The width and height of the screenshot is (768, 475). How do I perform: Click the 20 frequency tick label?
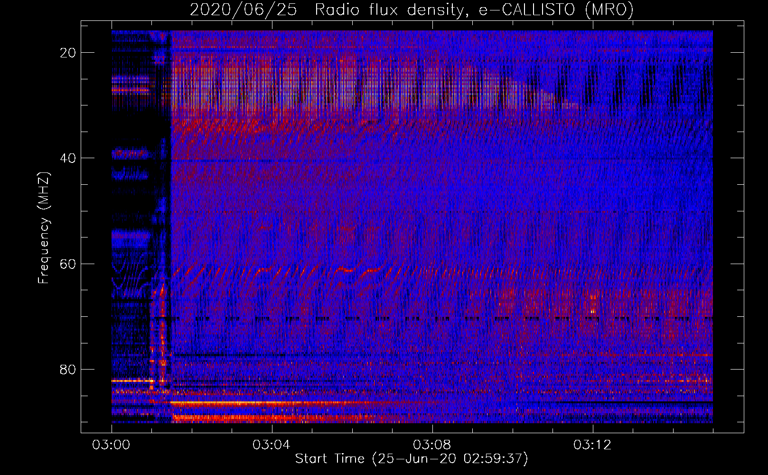point(68,53)
